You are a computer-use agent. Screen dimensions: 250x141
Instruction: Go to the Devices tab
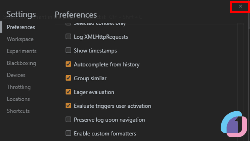click(16, 75)
